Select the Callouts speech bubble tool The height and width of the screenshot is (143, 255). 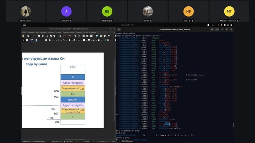coord(89,40)
